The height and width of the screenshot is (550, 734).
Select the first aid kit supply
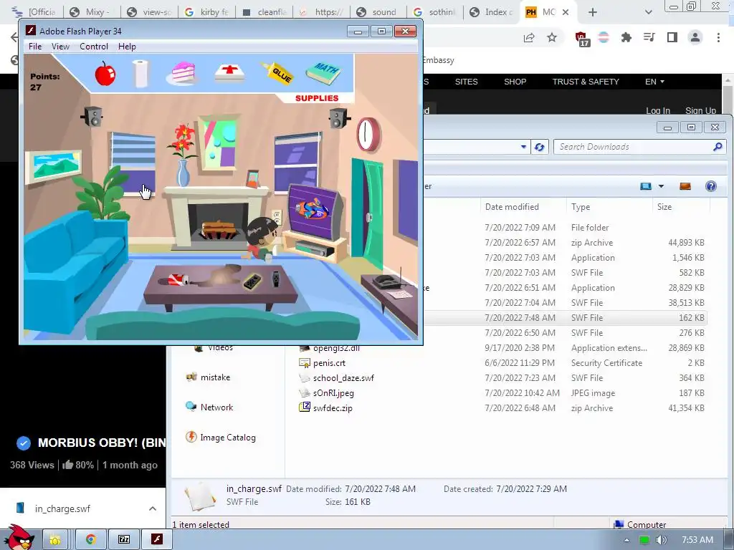[229, 73]
